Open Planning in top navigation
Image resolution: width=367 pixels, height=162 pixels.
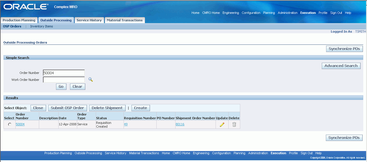[x=269, y=13]
